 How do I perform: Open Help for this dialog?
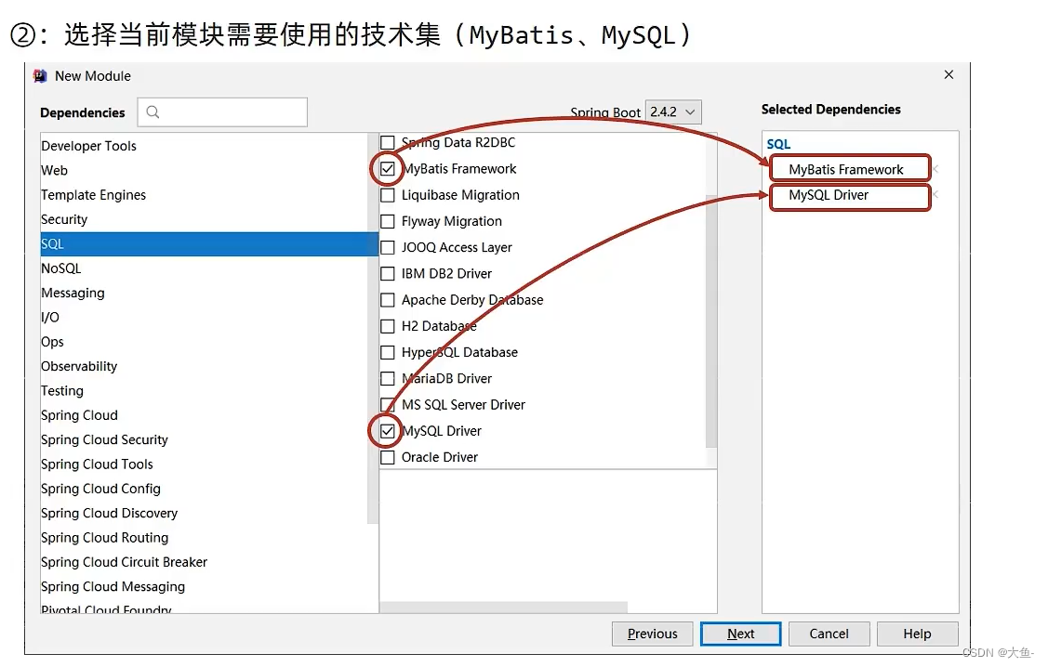(917, 634)
